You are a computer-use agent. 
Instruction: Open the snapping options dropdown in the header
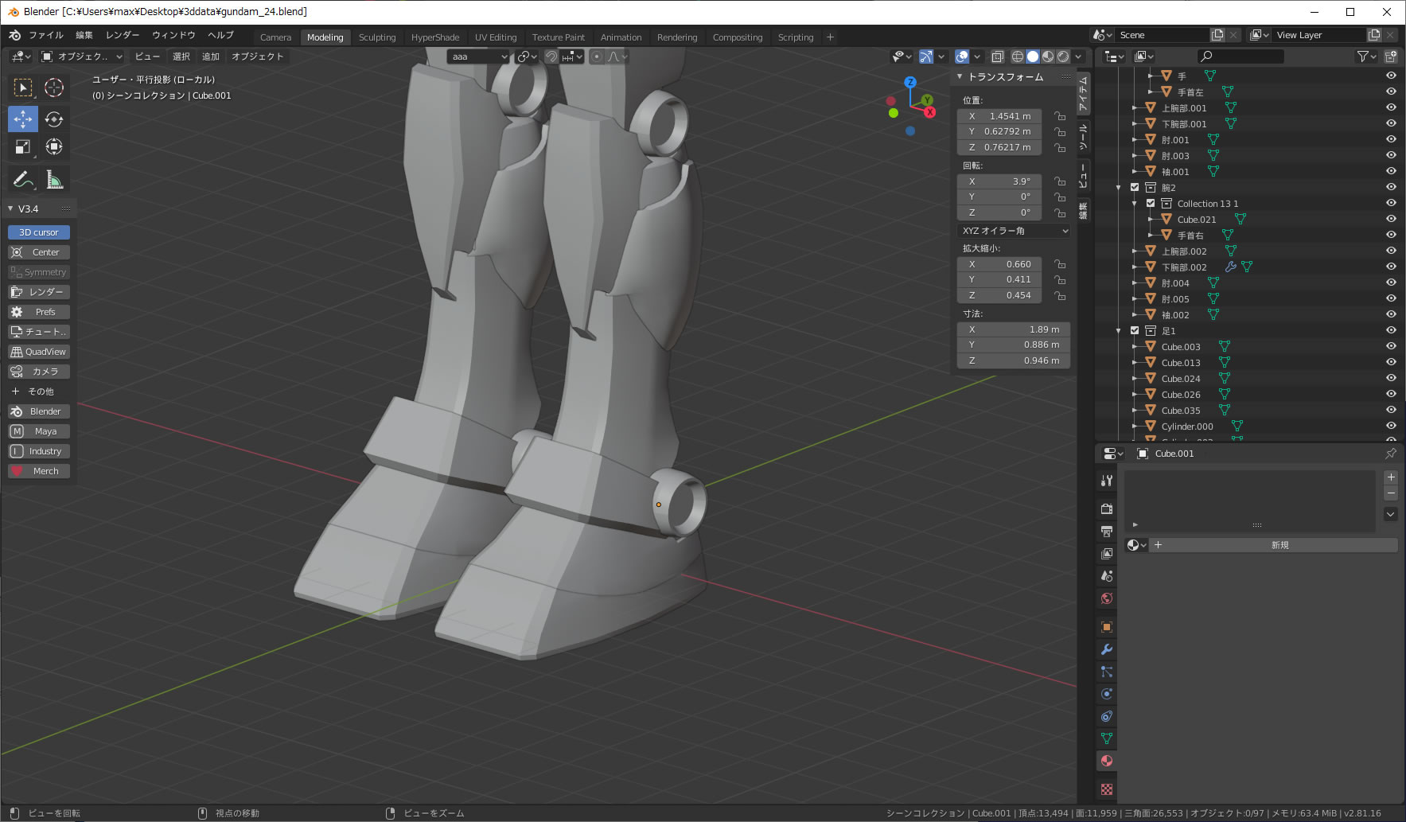coord(578,56)
